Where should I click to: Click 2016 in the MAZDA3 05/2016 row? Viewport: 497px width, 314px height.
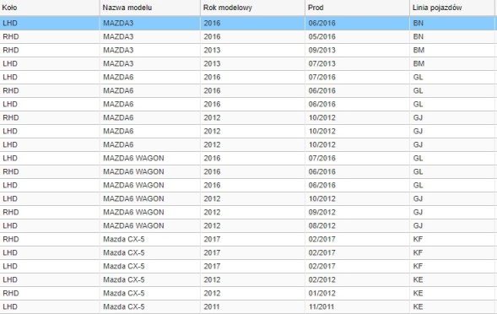tap(212, 36)
